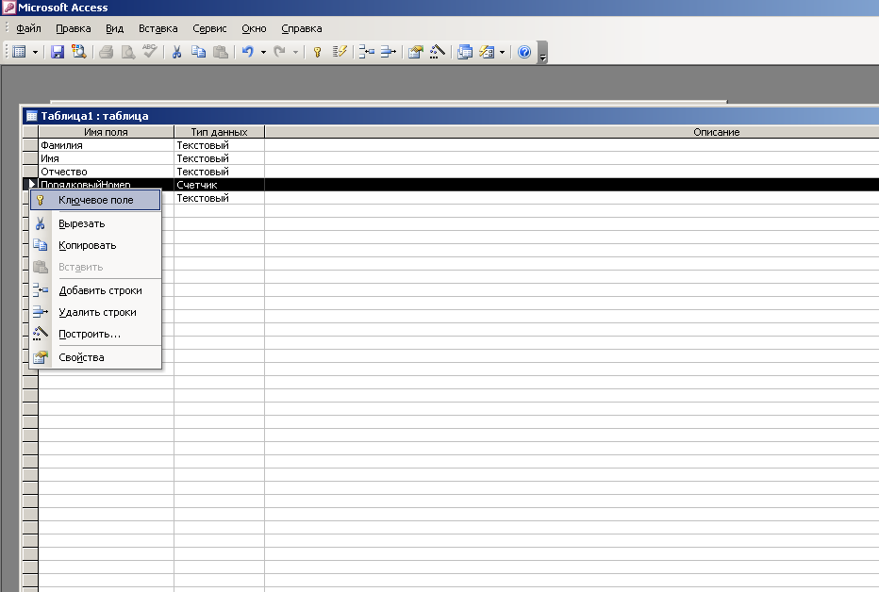Click the properties icon beside Свойства
This screenshot has width=879, height=592.
(x=41, y=357)
